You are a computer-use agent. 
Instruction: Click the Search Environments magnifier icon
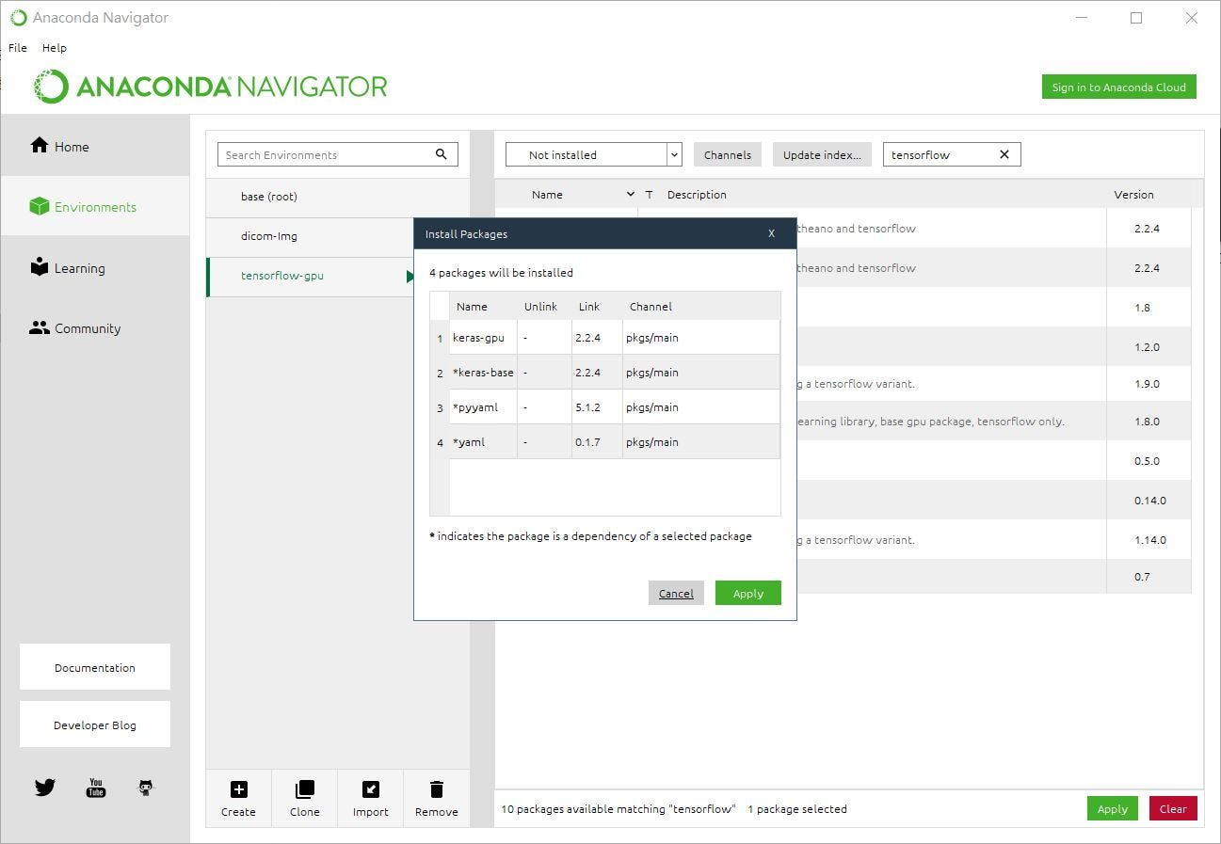click(x=442, y=154)
